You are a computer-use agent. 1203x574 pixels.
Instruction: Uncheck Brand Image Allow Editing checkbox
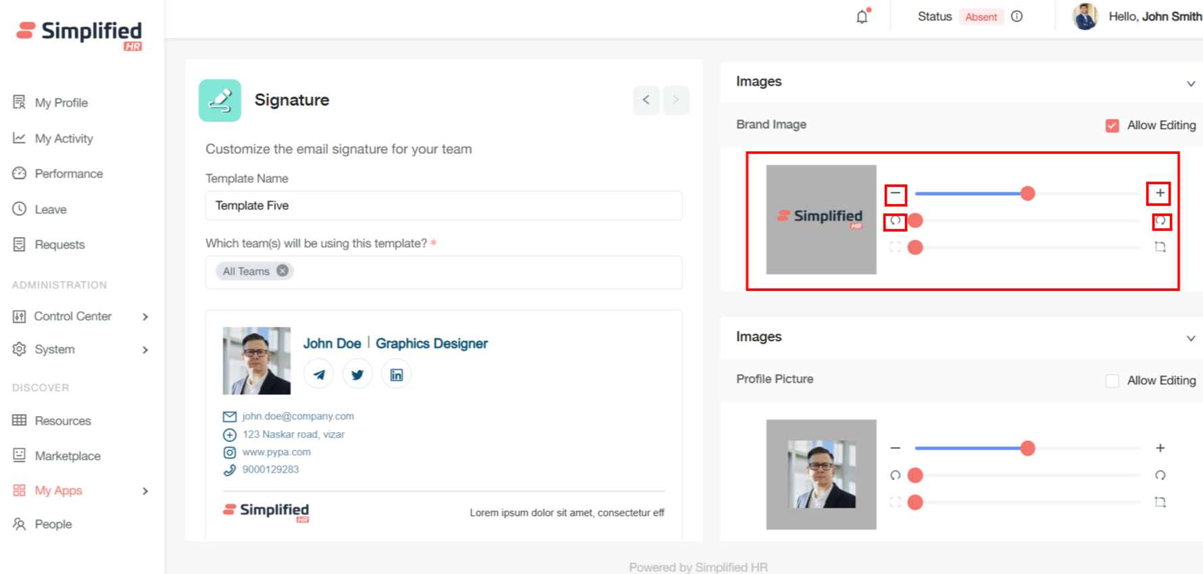point(1112,126)
